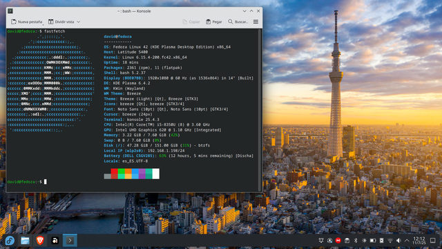Open the Buscar search tool
442x249 pixels.
(238, 21)
